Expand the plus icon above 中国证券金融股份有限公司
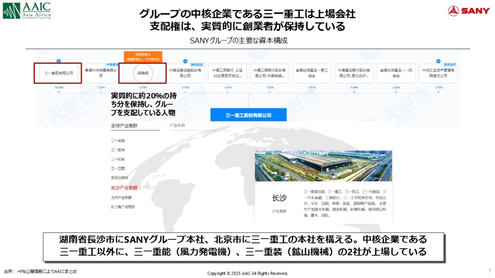 tap(185, 61)
